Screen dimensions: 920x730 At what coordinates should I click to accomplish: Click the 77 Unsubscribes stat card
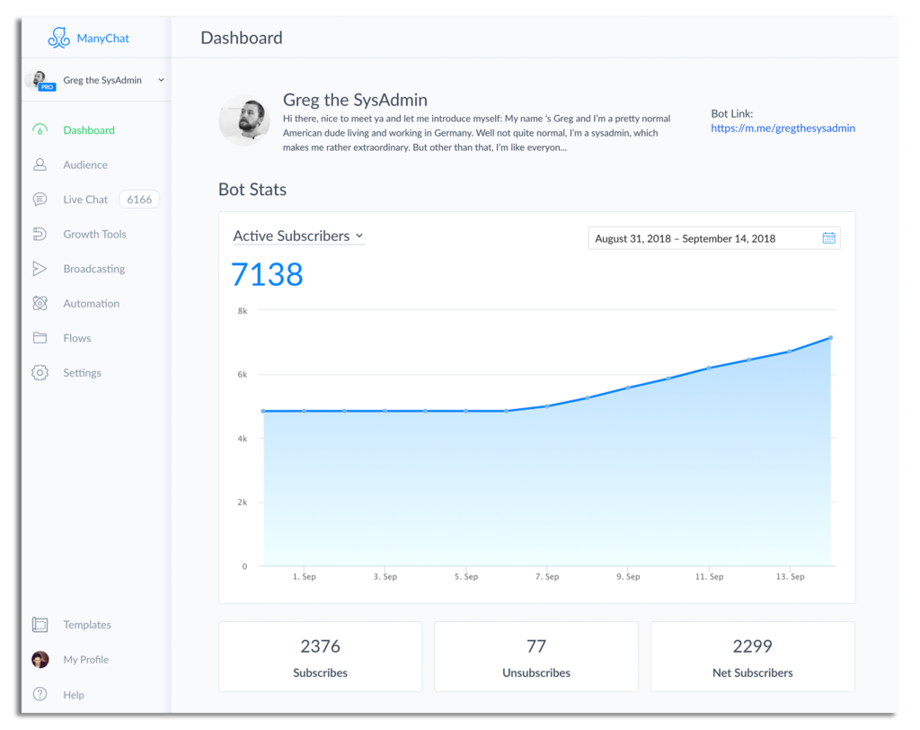coord(536,656)
